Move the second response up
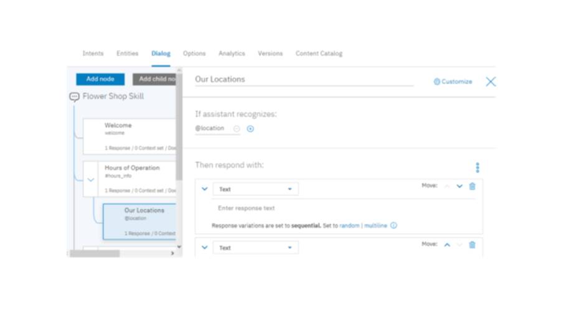 click(x=447, y=245)
